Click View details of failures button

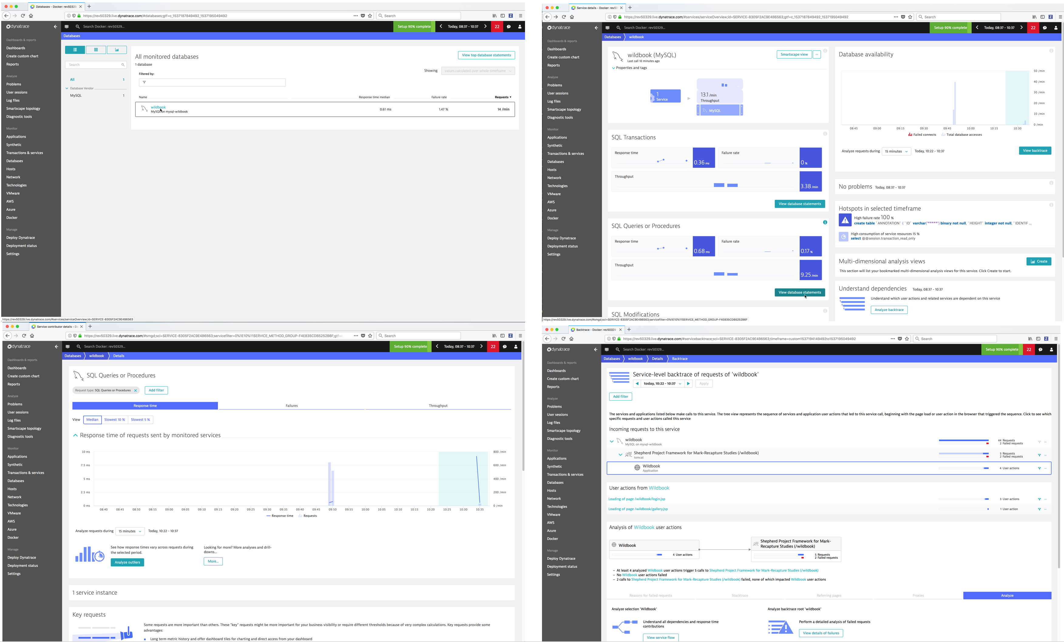click(821, 633)
